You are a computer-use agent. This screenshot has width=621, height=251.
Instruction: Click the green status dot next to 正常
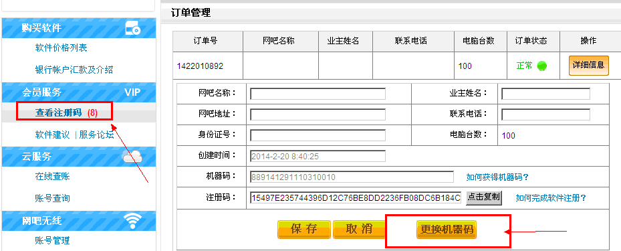coord(542,66)
